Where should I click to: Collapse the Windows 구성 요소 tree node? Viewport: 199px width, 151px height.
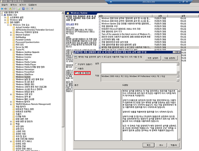[8, 25]
